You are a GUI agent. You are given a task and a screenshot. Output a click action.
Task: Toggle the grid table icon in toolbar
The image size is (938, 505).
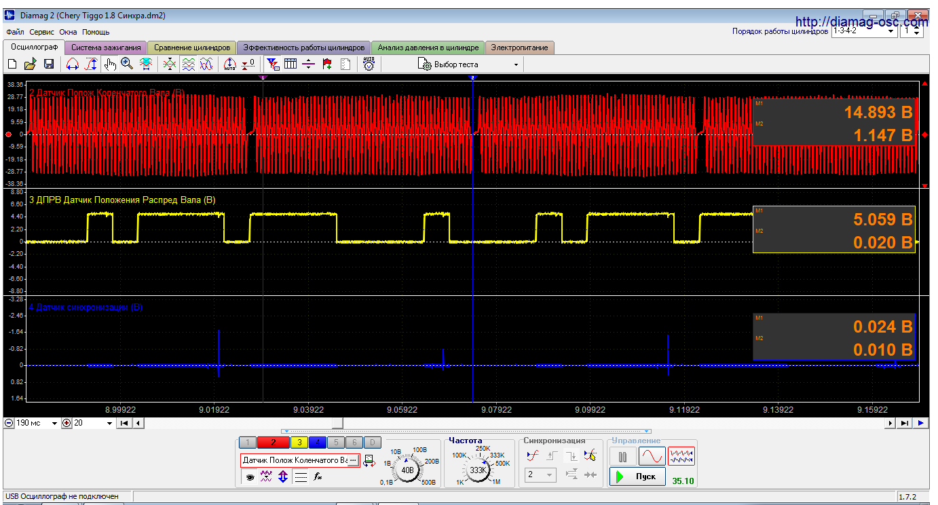[290, 64]
